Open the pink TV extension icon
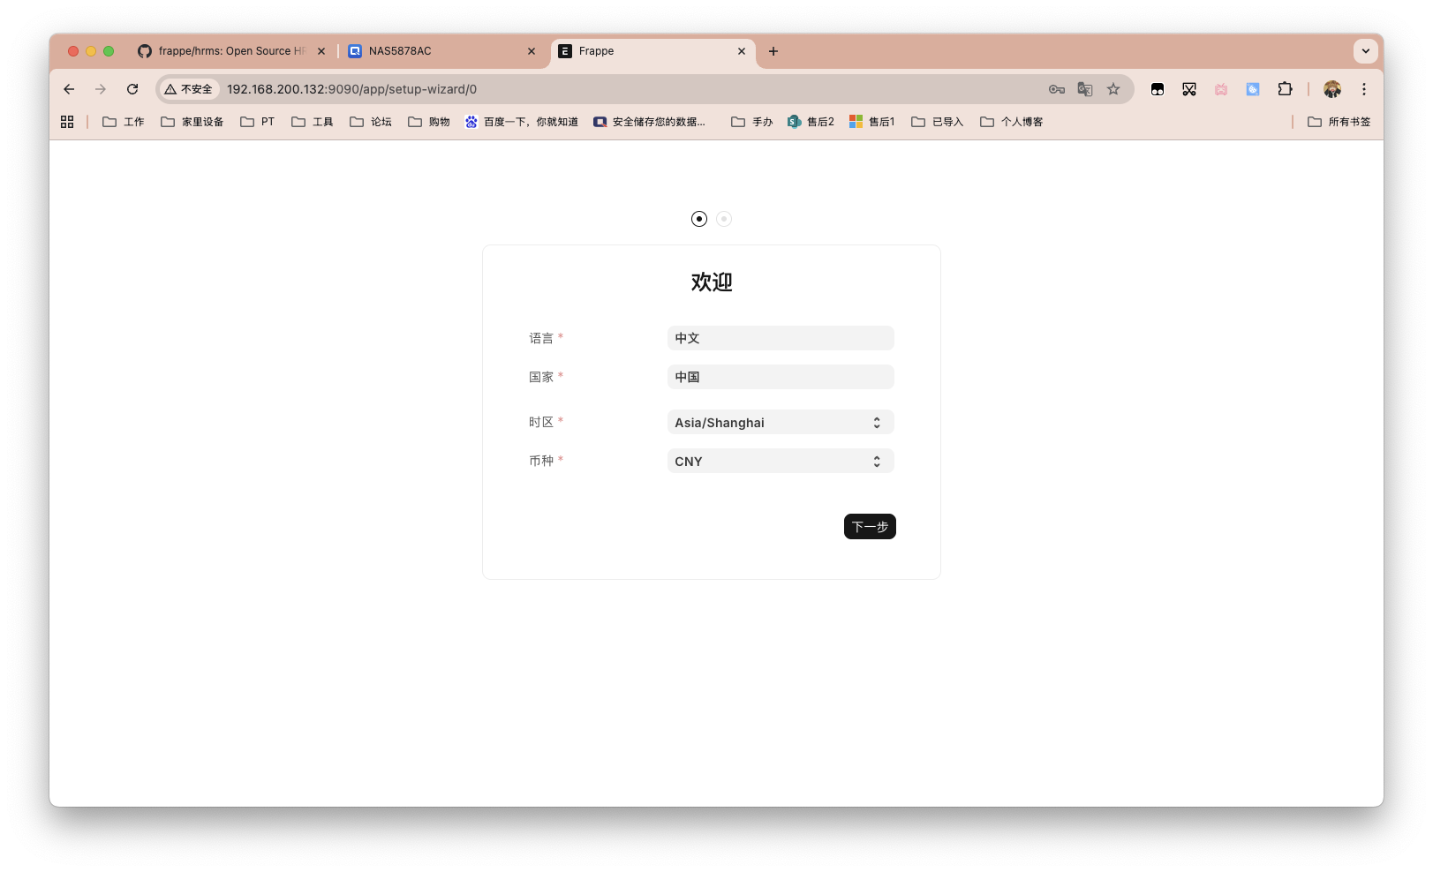Image resolution: width=1433 pixels, height=872 pixels. click(1220, 89)
